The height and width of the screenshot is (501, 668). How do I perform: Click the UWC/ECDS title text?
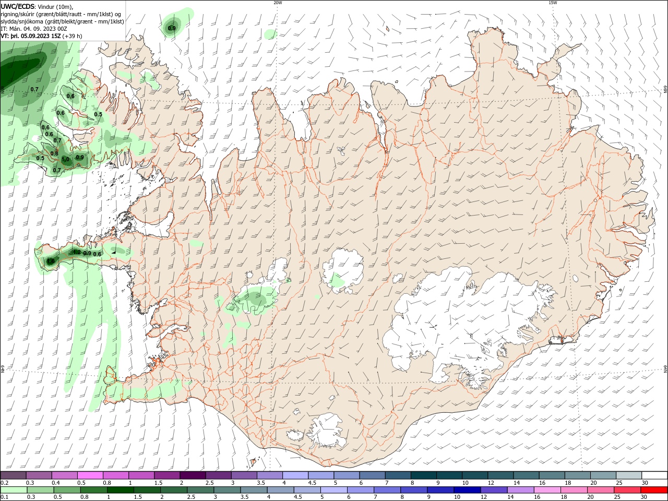click(17, 6)
